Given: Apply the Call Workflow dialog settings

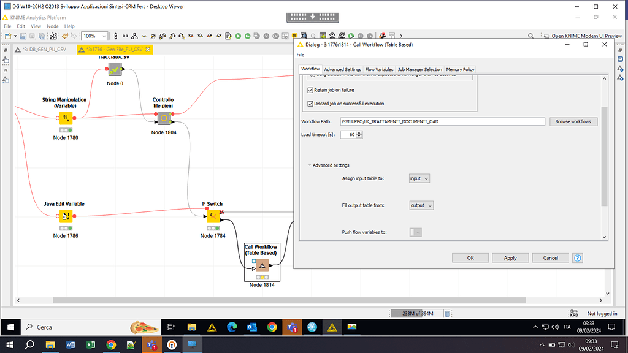Looking at the screenshot, I should tap(510, 257).
